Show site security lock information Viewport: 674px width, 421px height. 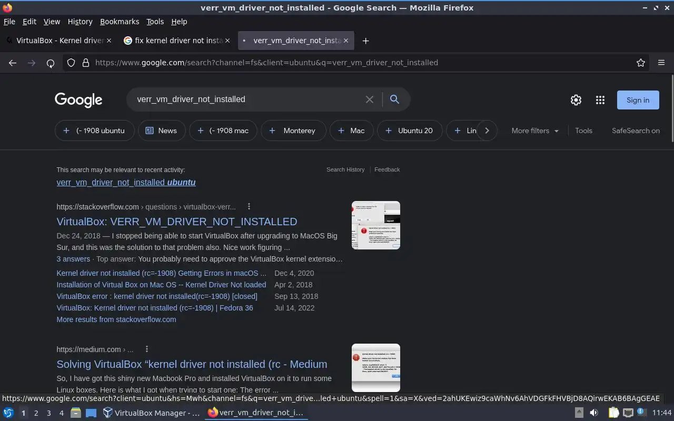pos(86,63)
